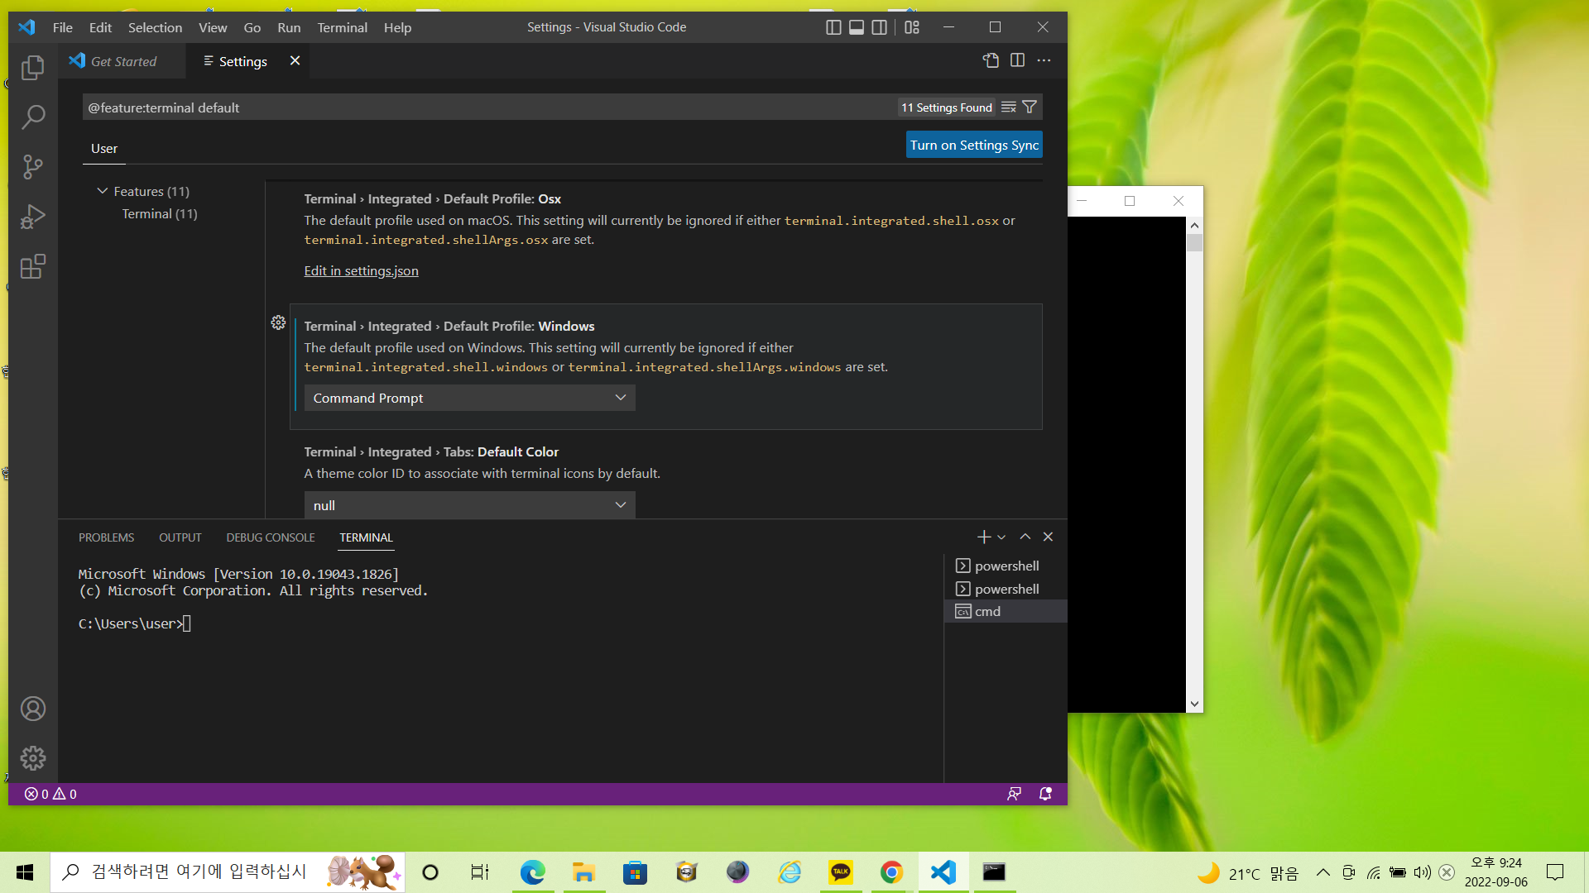Click the Customize Layout icon
Viewport: 1589px width, 893px height.
[x=912, y=27]
